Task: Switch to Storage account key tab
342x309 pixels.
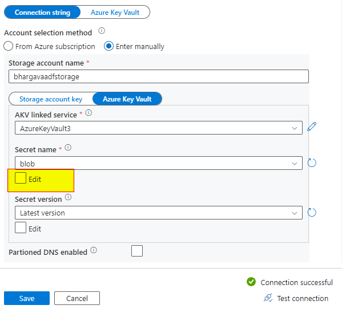Action: [51, 99]
